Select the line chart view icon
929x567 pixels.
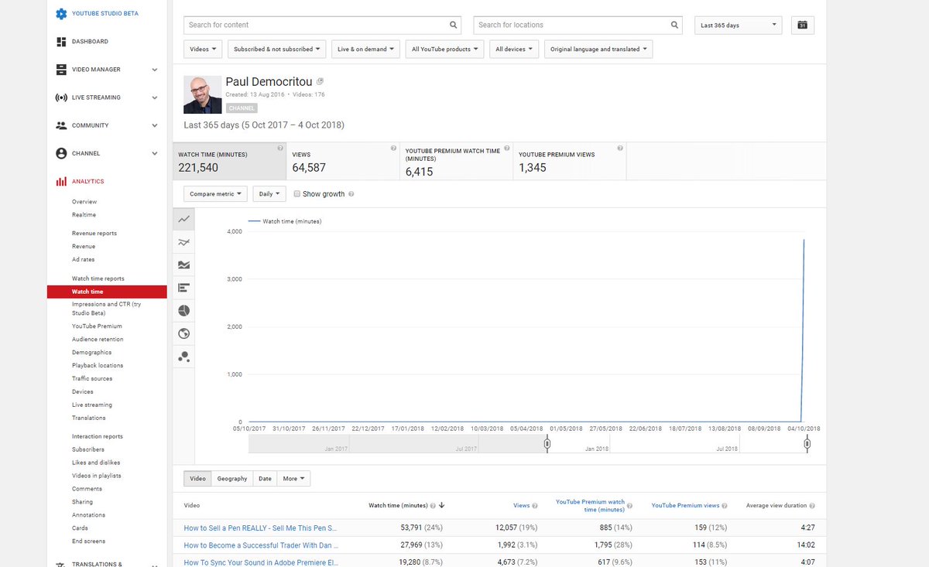pos(184,220)
